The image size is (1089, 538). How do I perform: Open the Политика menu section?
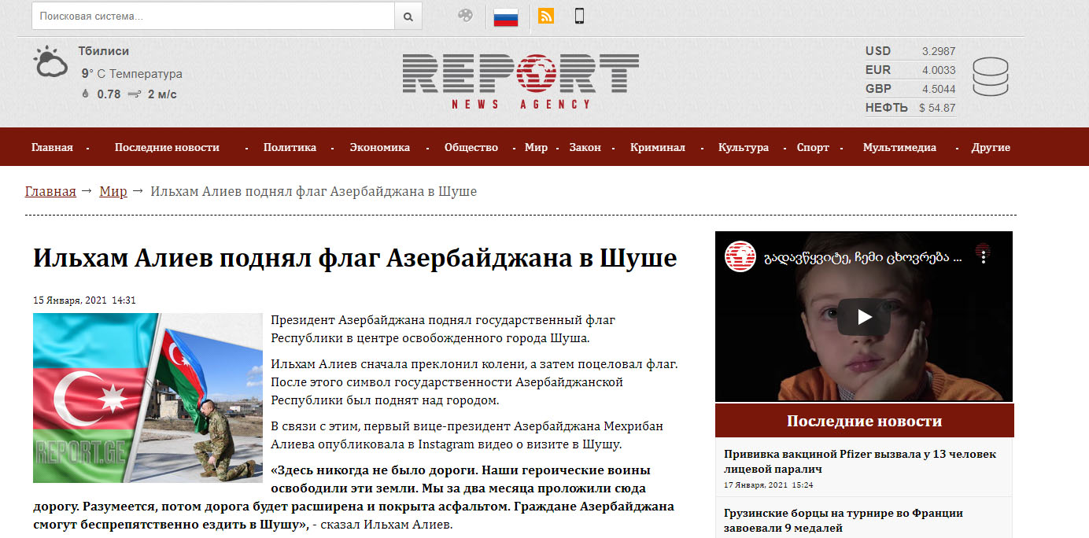coord(290,147)
